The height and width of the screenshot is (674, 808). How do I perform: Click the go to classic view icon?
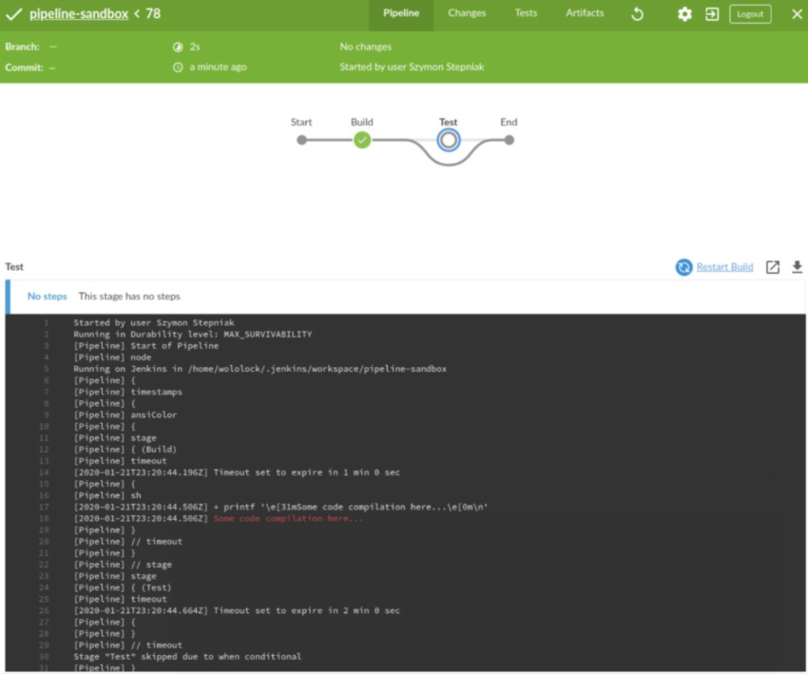pyautogui.click(x=711, y=14)
